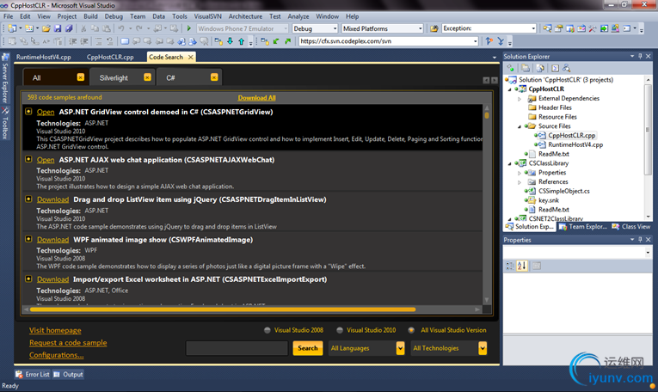The width and height of the screenshot is (658, 392).
Task: Select the Visual Studio 2010 radio button
Action: tap(340, 330)
